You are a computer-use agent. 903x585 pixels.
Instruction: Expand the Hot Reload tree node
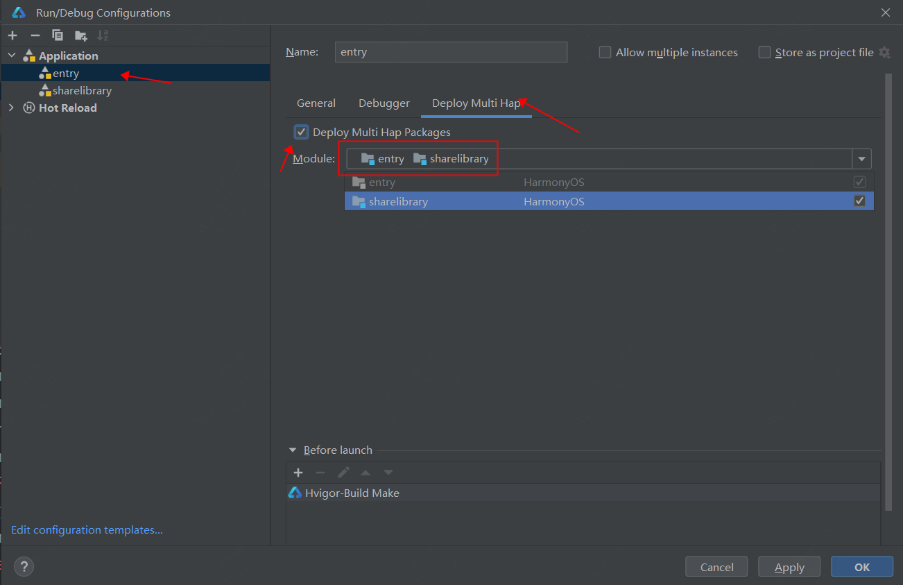click(11, 108)
